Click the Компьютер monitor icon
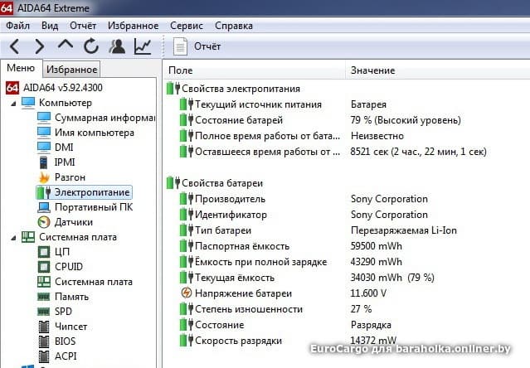The image size is (530, 368). coord(28,103)
